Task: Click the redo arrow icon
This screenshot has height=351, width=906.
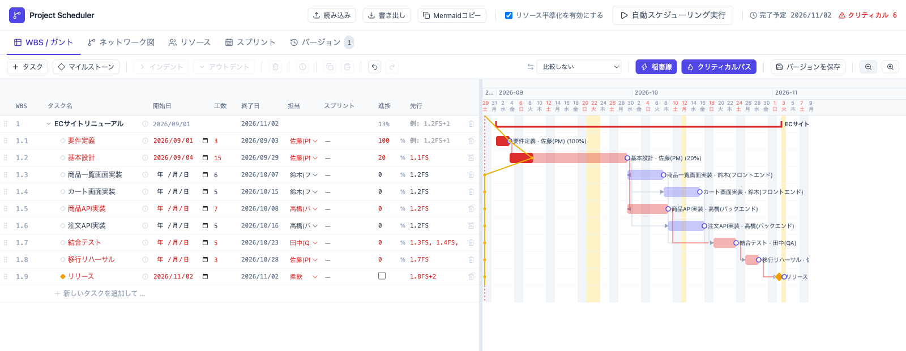Action: 392,67
